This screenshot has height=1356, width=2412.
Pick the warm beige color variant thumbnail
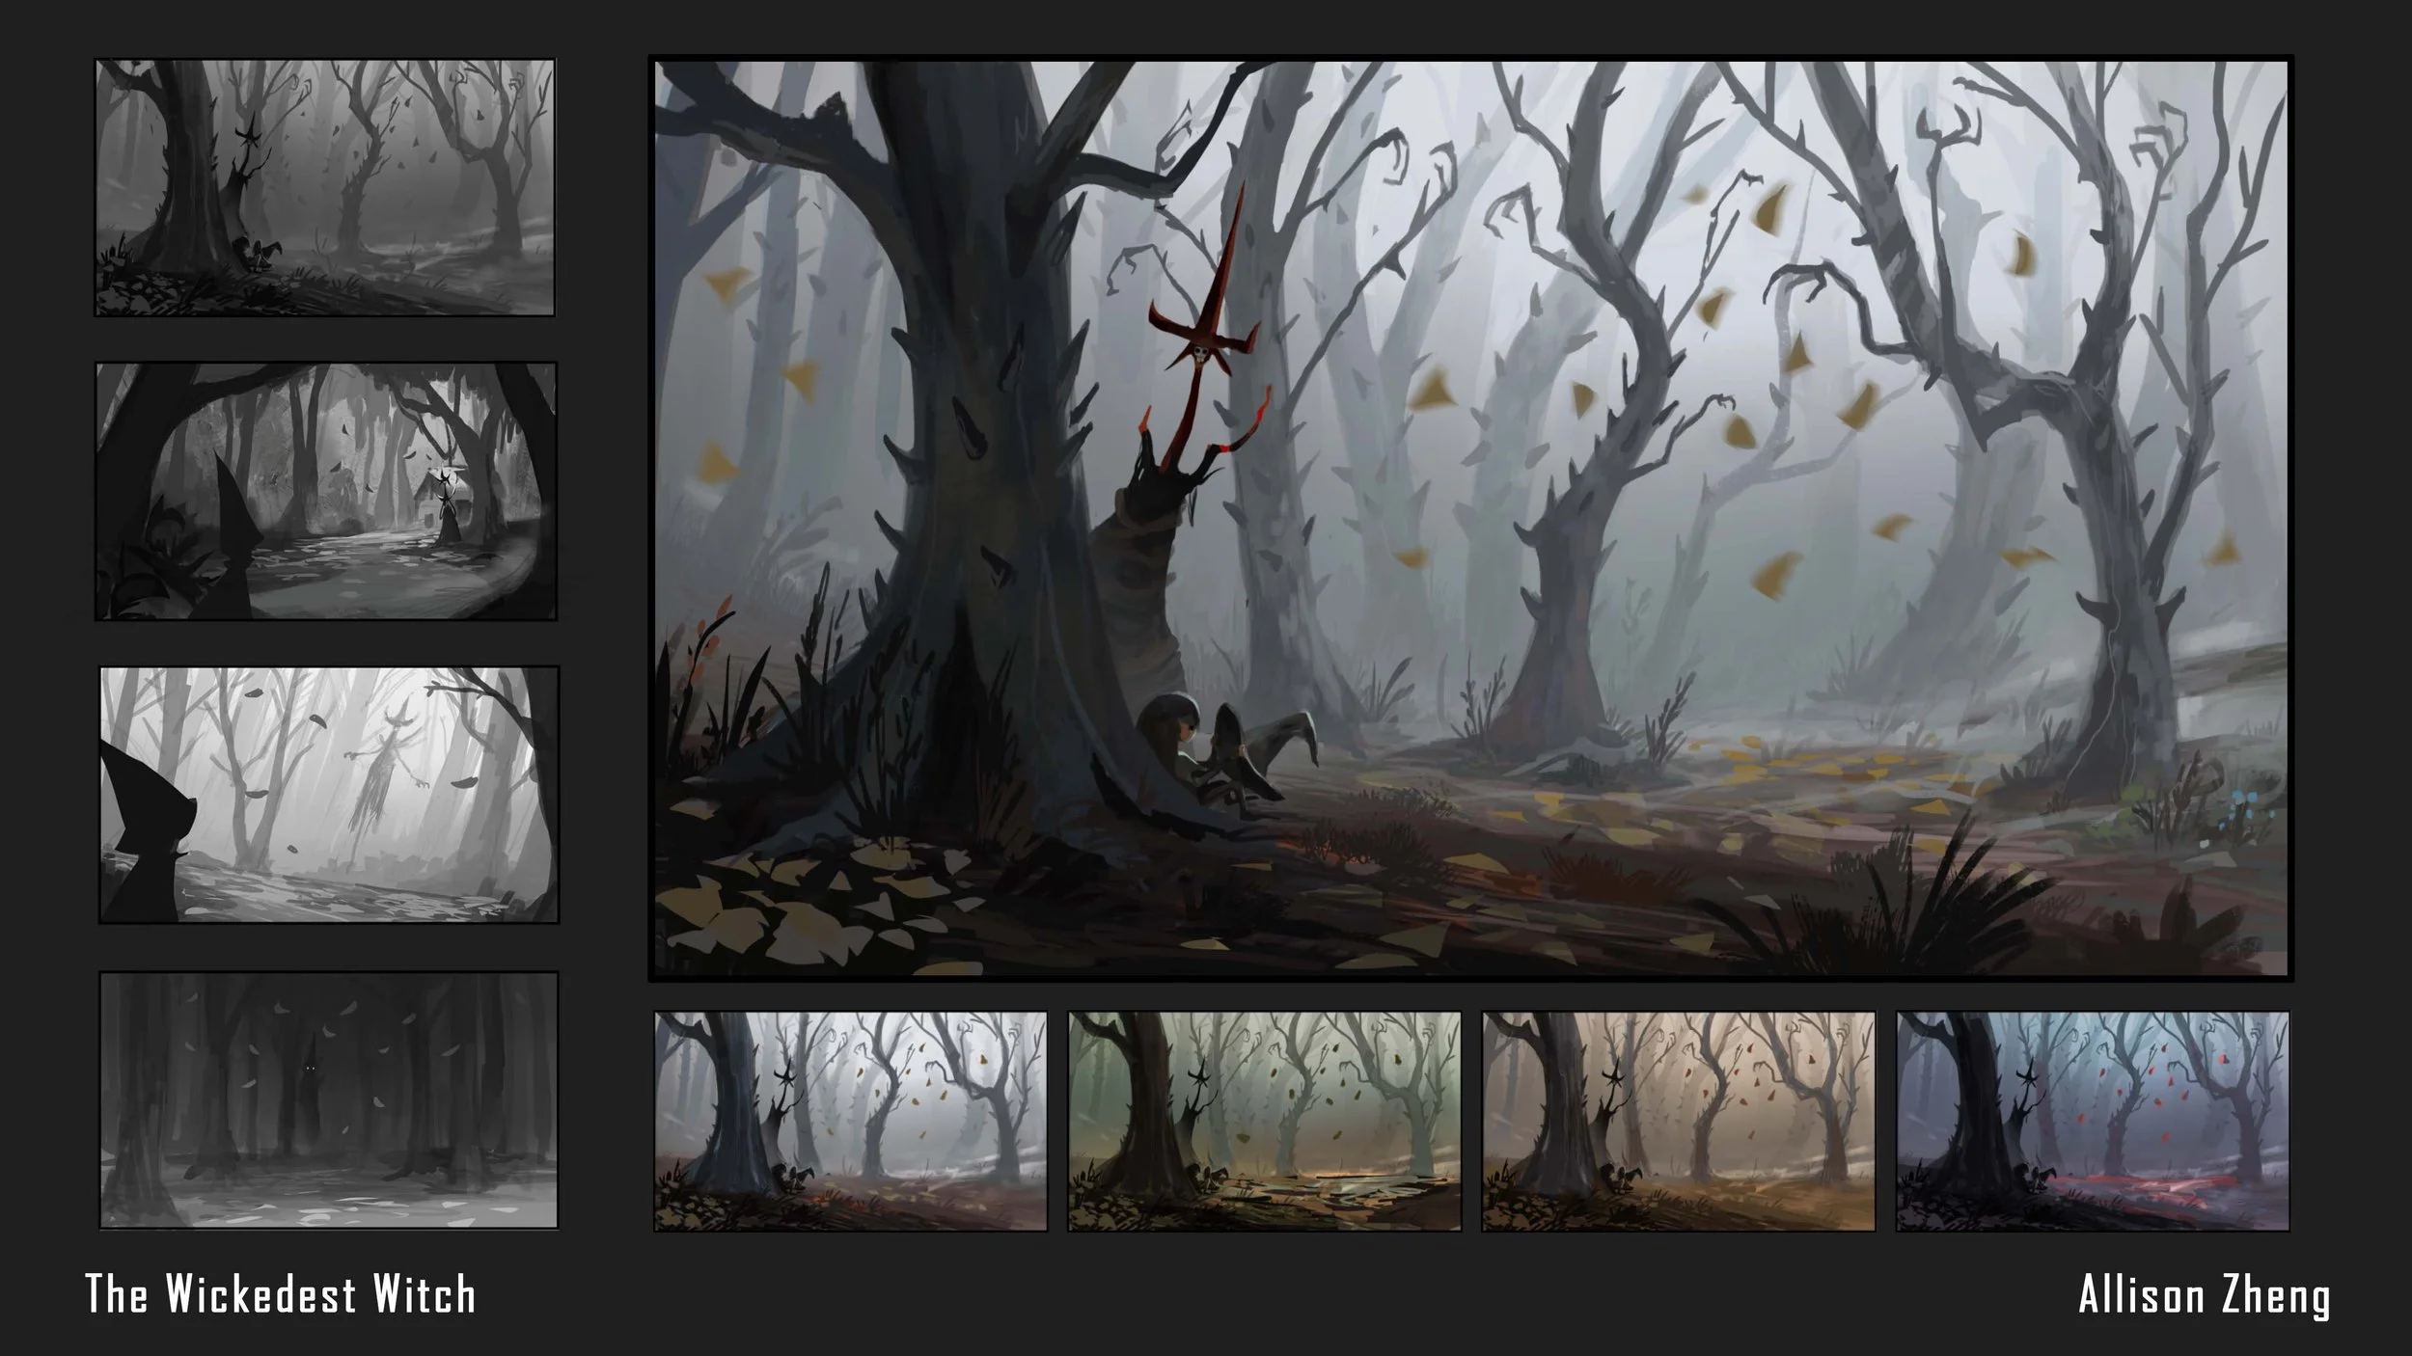tap(1678, 1121)
